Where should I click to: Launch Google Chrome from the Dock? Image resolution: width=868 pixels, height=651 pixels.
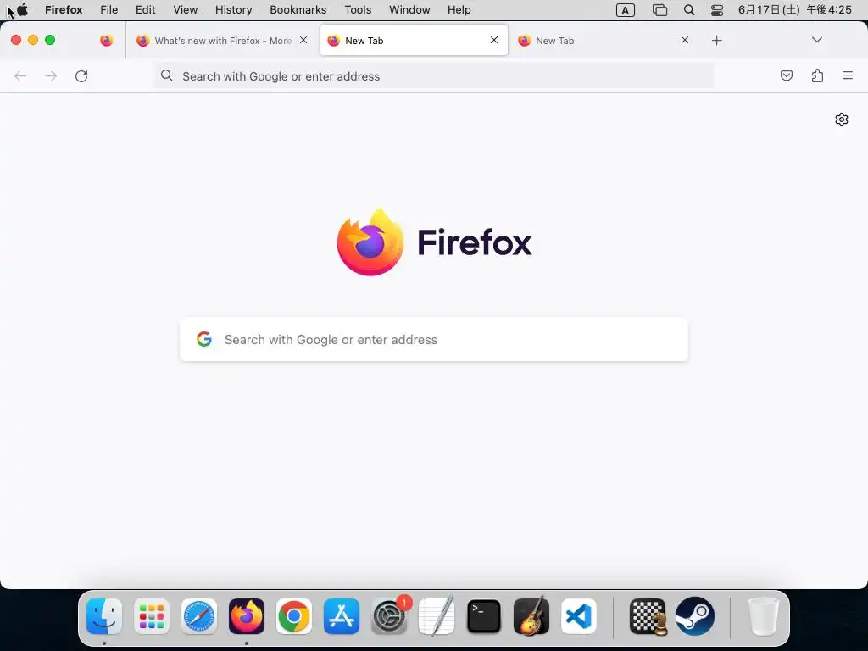294,616
